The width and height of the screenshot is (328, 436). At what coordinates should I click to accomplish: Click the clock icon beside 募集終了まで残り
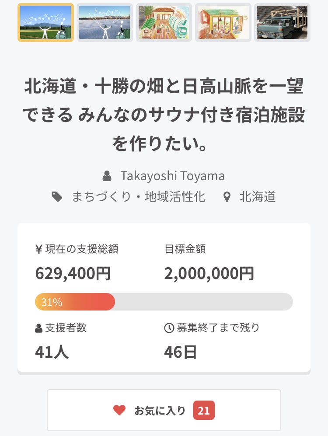pos(169,328)
